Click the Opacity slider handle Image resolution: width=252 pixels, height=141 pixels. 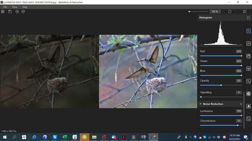pos(221,85)
